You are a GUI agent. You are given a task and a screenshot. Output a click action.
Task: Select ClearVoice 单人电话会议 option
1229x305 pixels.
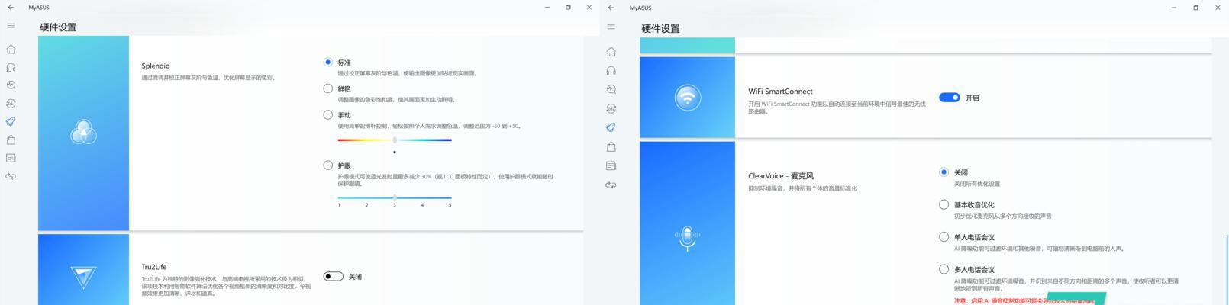coord(944,237)
